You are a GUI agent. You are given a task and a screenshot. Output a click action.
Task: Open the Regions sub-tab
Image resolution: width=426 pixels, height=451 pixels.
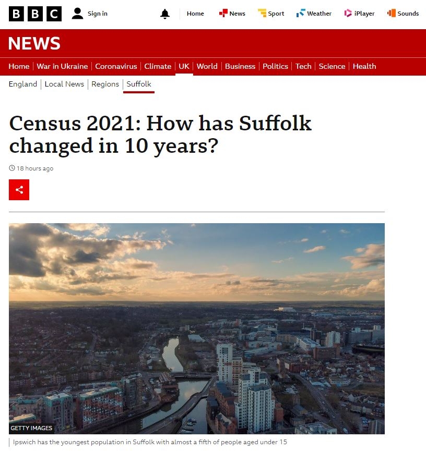coord(105,84)
